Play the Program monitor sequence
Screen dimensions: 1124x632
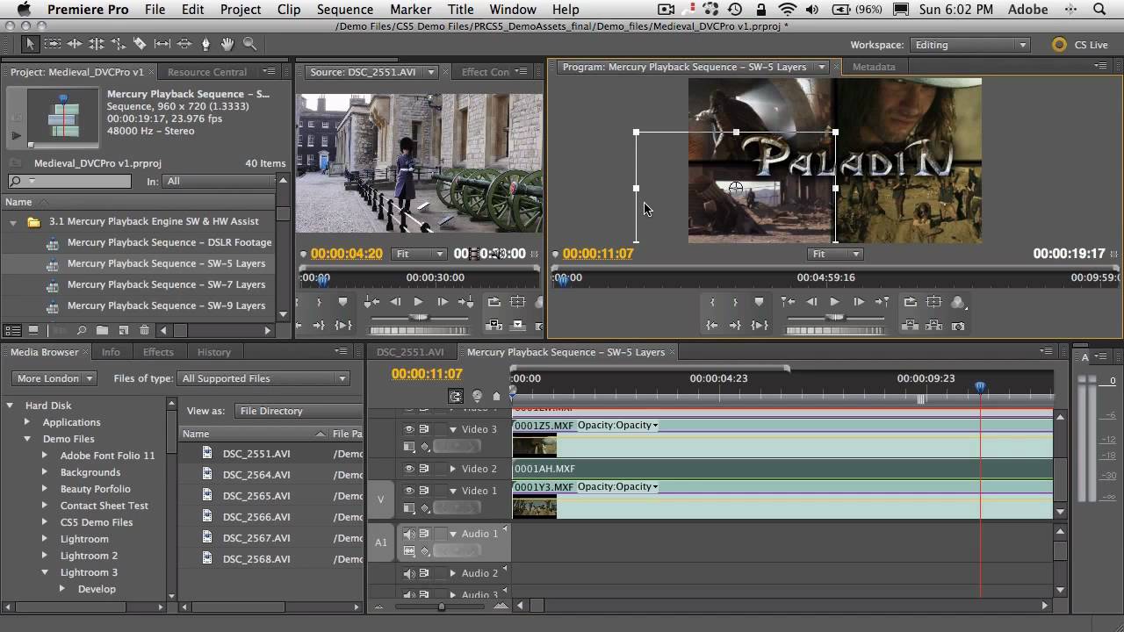click(834, 301)
